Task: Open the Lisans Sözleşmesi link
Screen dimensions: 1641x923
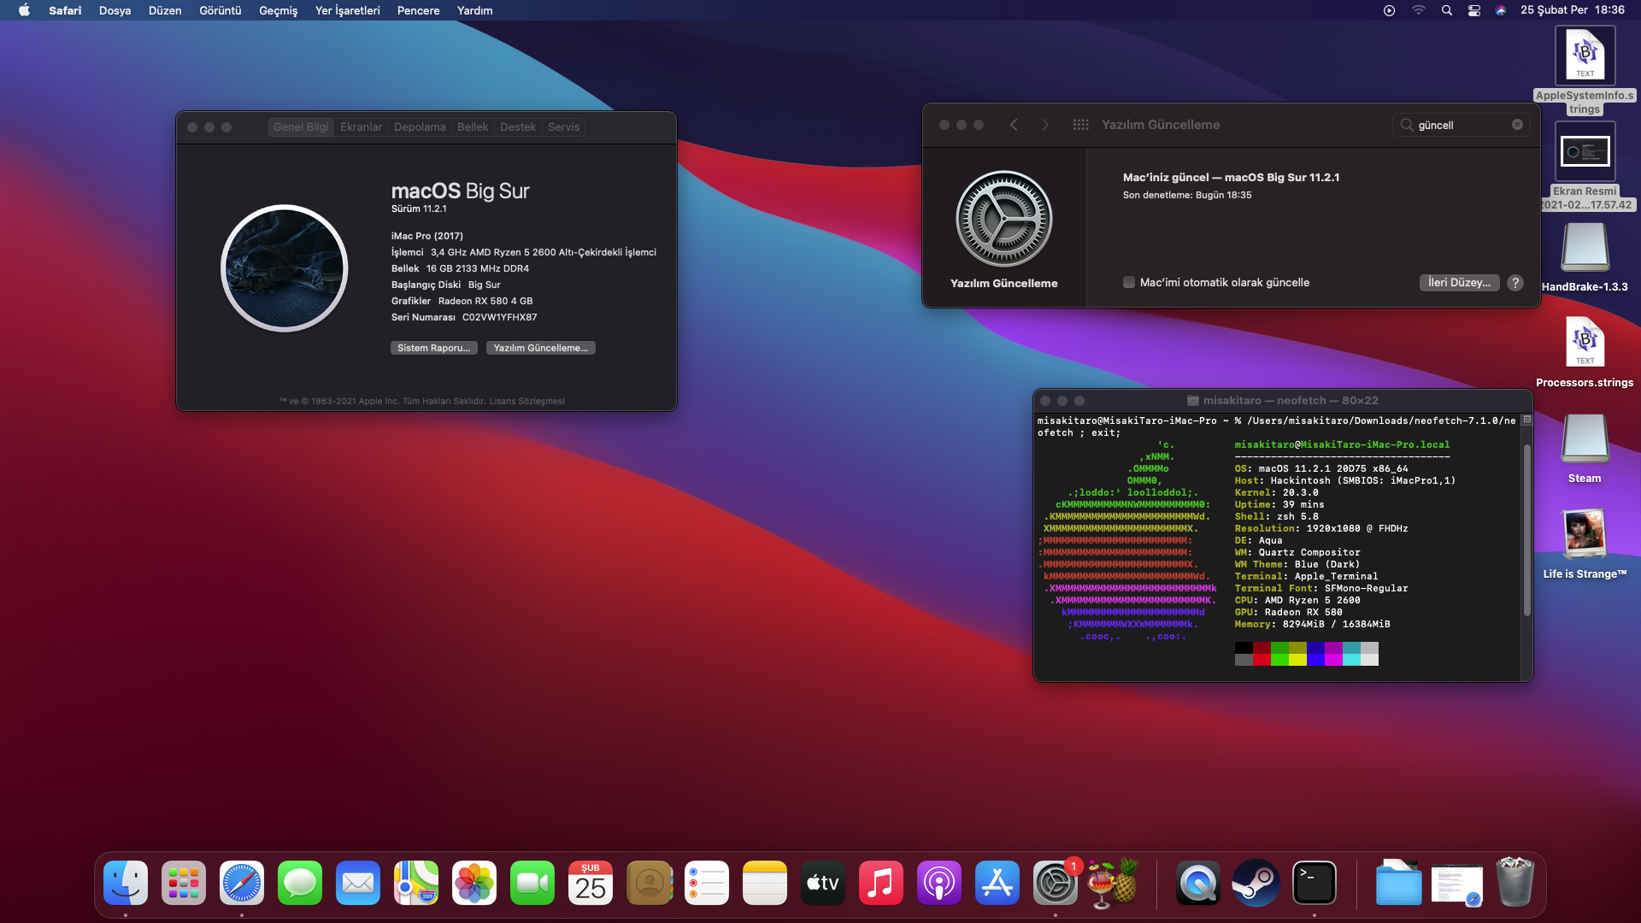Action: click(526, 401)
